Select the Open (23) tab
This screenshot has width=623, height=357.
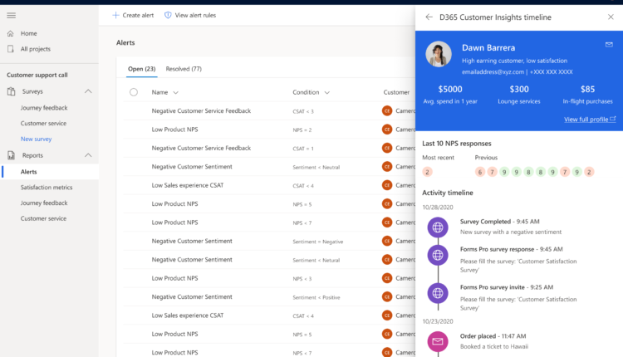coord(141,69)
